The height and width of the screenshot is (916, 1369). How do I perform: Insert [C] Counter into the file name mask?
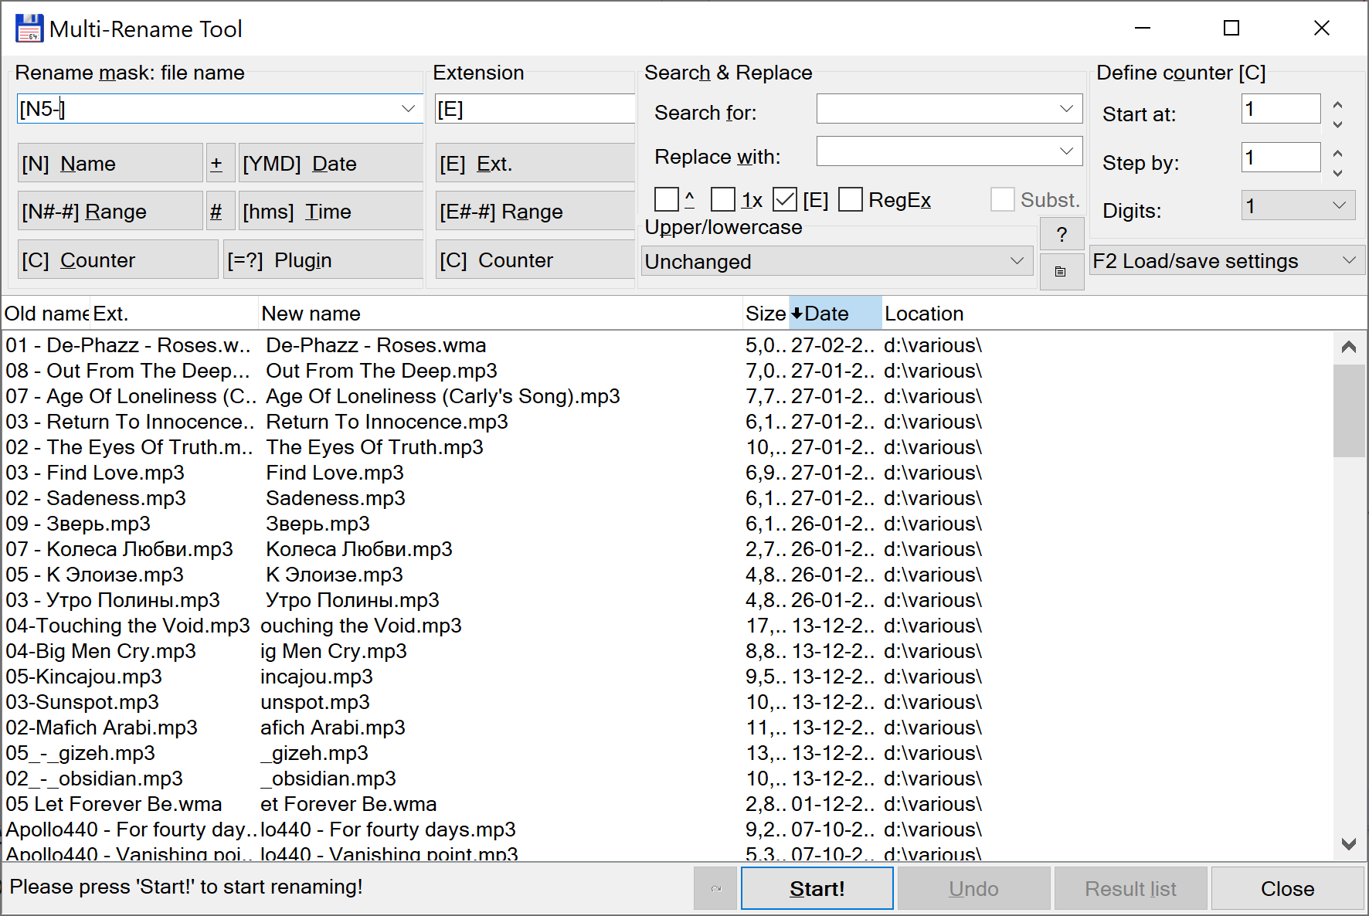coord(118,260)
